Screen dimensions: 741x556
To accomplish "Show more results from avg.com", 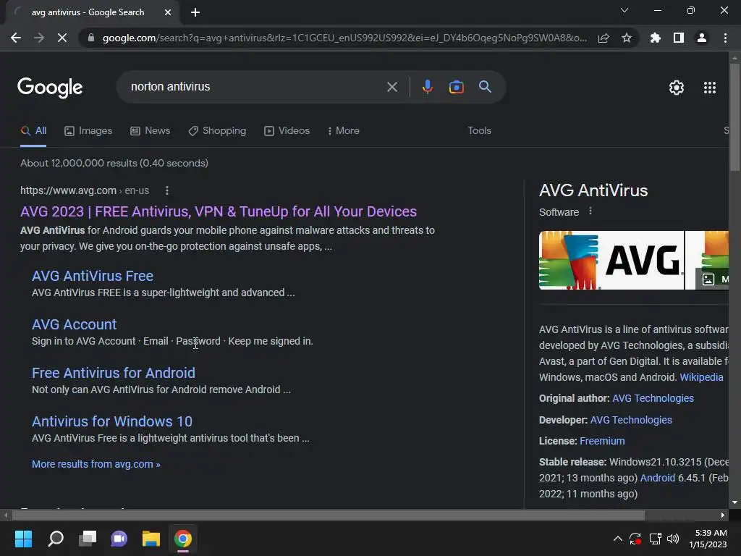I will (x=96, y=464).
